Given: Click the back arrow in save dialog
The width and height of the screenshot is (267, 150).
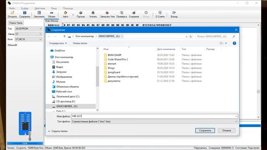Looking at the screenshot, I should [x=49, y=36].
